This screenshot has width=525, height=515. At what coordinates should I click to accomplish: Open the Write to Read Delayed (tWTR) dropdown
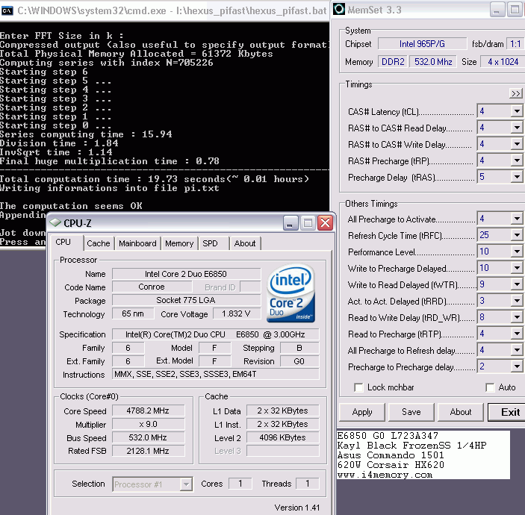click(517, 284)
